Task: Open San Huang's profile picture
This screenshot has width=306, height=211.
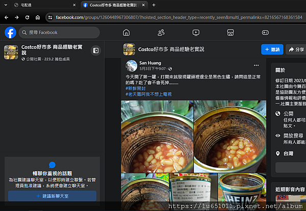Action: (x=132, y=66)
